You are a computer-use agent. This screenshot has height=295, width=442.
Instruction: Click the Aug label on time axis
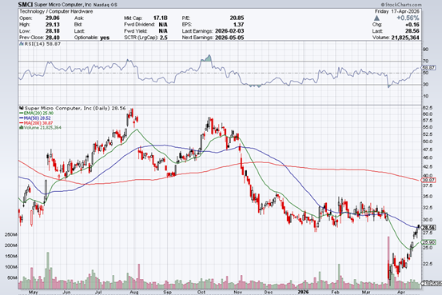tap(134, 292)
